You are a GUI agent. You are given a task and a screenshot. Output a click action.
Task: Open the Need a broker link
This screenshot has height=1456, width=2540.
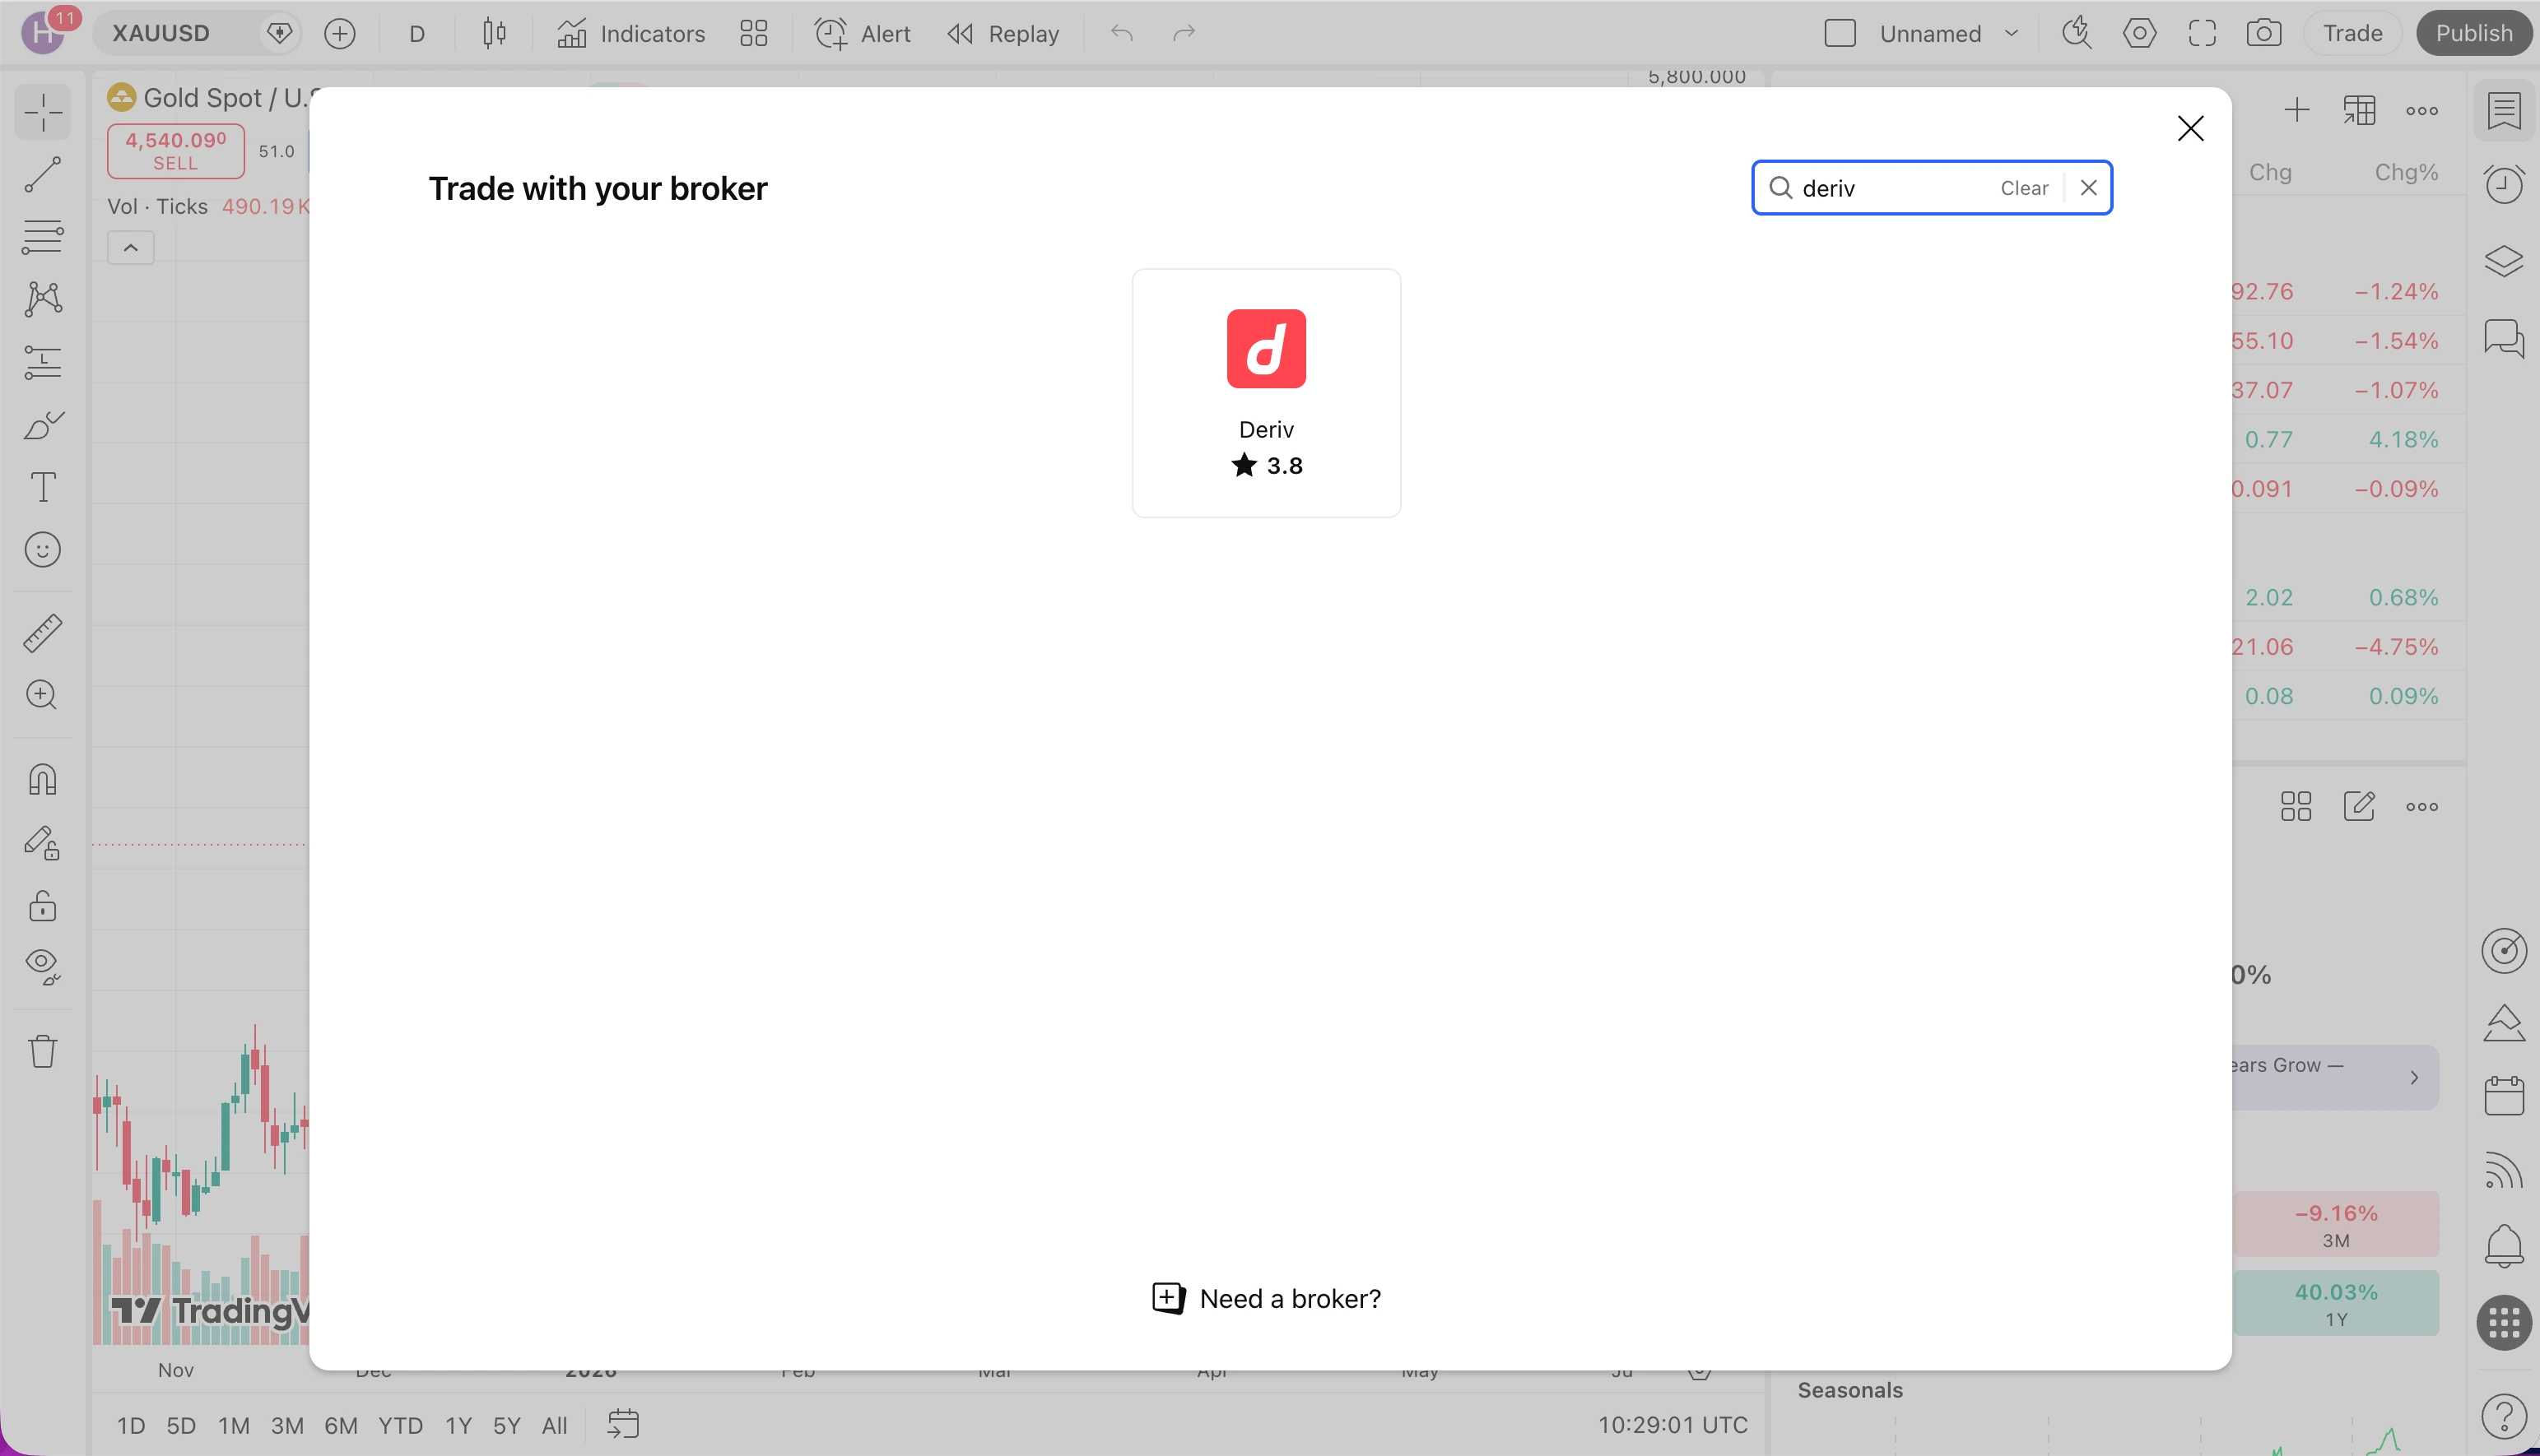pos(1266,1298)
